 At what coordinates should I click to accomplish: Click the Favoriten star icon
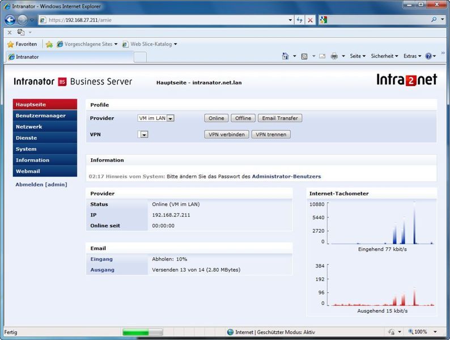(11, 44)
